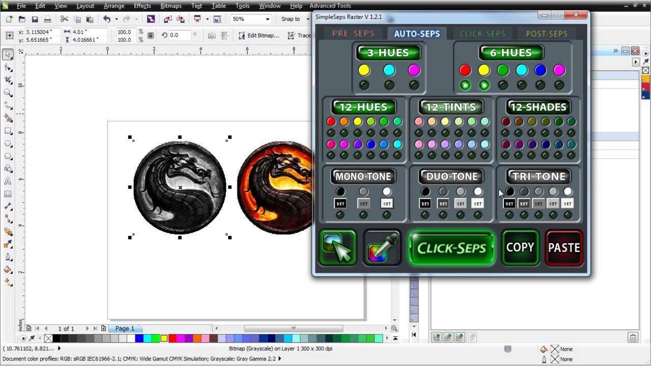The width and height of the screenshot is (651, 366).
Task: Click the large CLICK-SEPS button
Action: 452,248
